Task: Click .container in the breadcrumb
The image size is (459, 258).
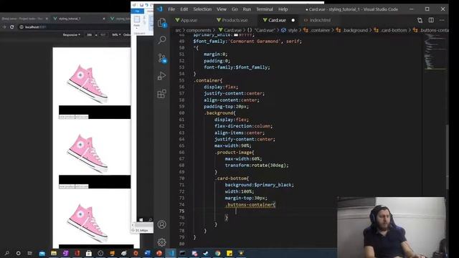Action: 321,30
